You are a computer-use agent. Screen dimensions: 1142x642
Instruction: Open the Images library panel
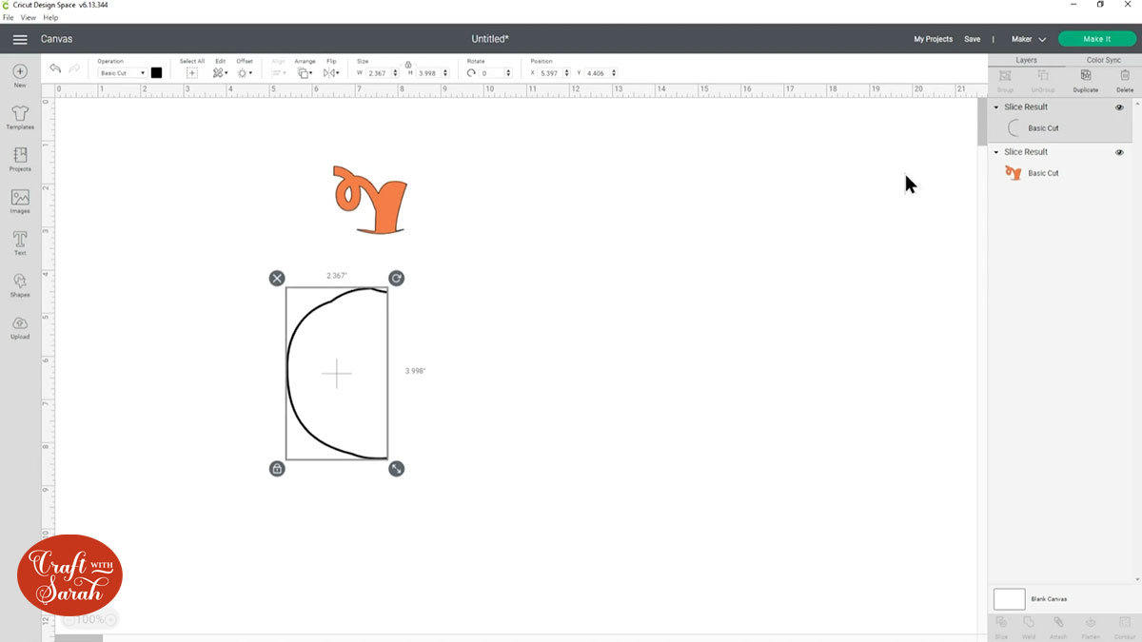(20, 201)
